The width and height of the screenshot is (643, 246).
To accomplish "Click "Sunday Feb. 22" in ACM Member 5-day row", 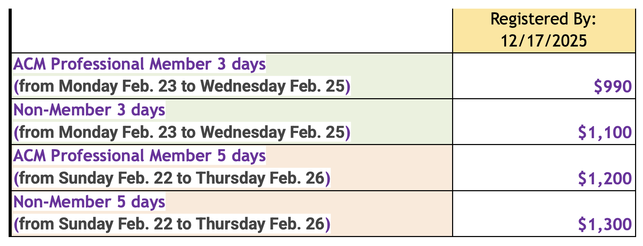I will (x=115, y=178).
